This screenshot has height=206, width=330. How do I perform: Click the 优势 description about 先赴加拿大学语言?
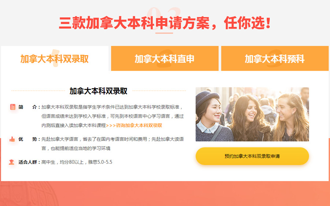pyautogui.click(x=113, y=144)
